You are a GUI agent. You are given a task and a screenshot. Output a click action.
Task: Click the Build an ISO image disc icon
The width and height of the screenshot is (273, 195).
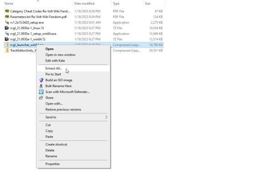41,80
